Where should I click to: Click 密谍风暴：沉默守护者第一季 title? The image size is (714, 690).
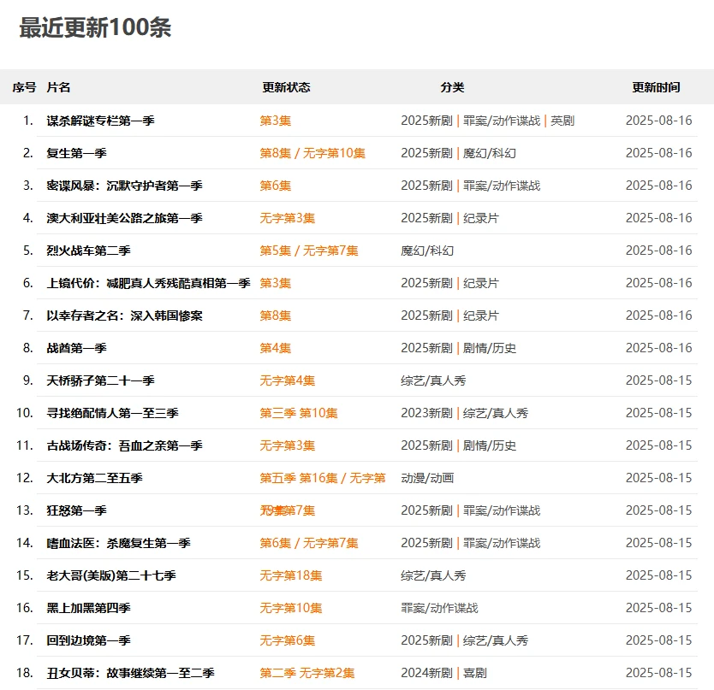[124, 186]
